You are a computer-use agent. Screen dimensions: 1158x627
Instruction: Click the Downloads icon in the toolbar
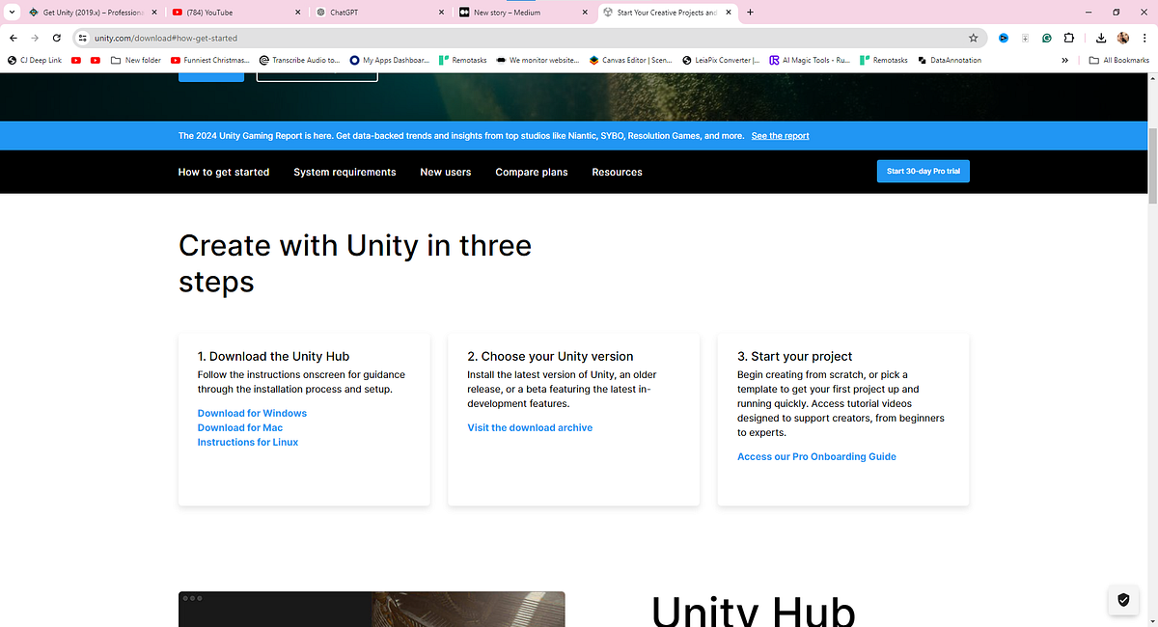click(1100, 38)
